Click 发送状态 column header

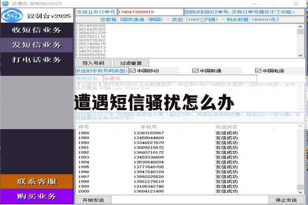point(226,127)
